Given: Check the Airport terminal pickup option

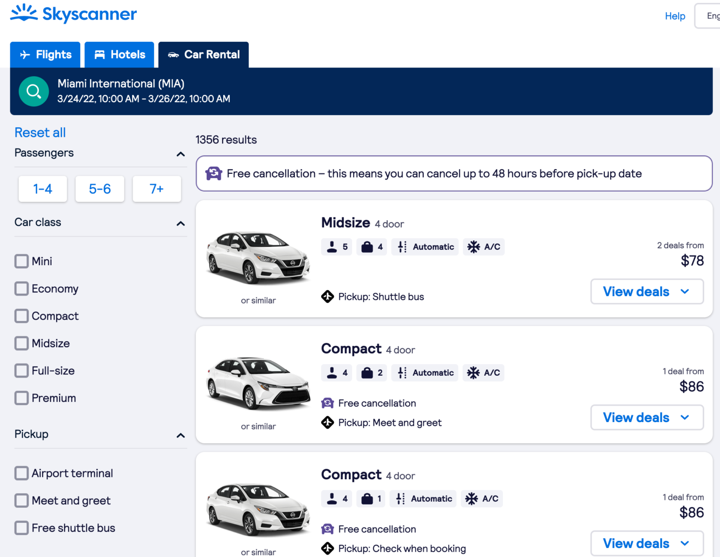Looking at the screenshot, I should click(22, 473).
